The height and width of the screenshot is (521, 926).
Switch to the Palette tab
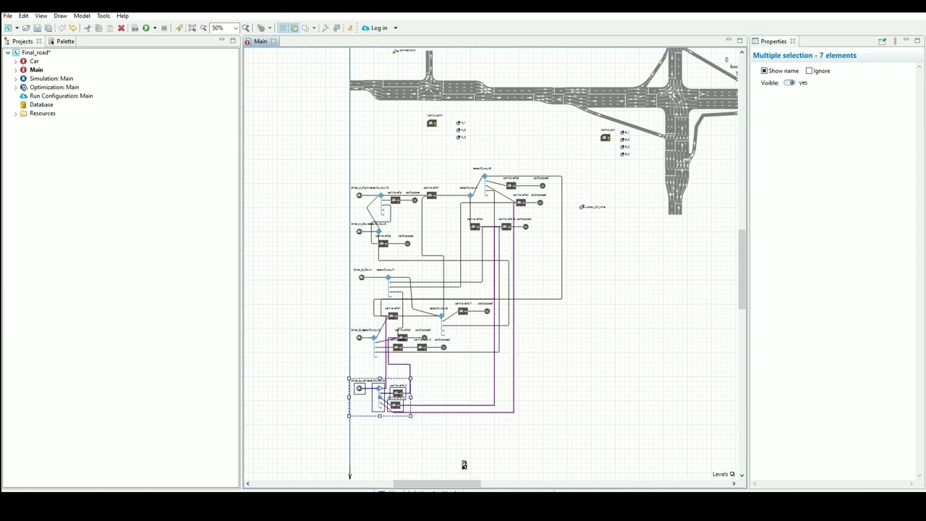(x=61, y=41)
